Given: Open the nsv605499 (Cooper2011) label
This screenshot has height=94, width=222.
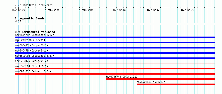Looking at the screenshot, I should [x=31, y=50].
